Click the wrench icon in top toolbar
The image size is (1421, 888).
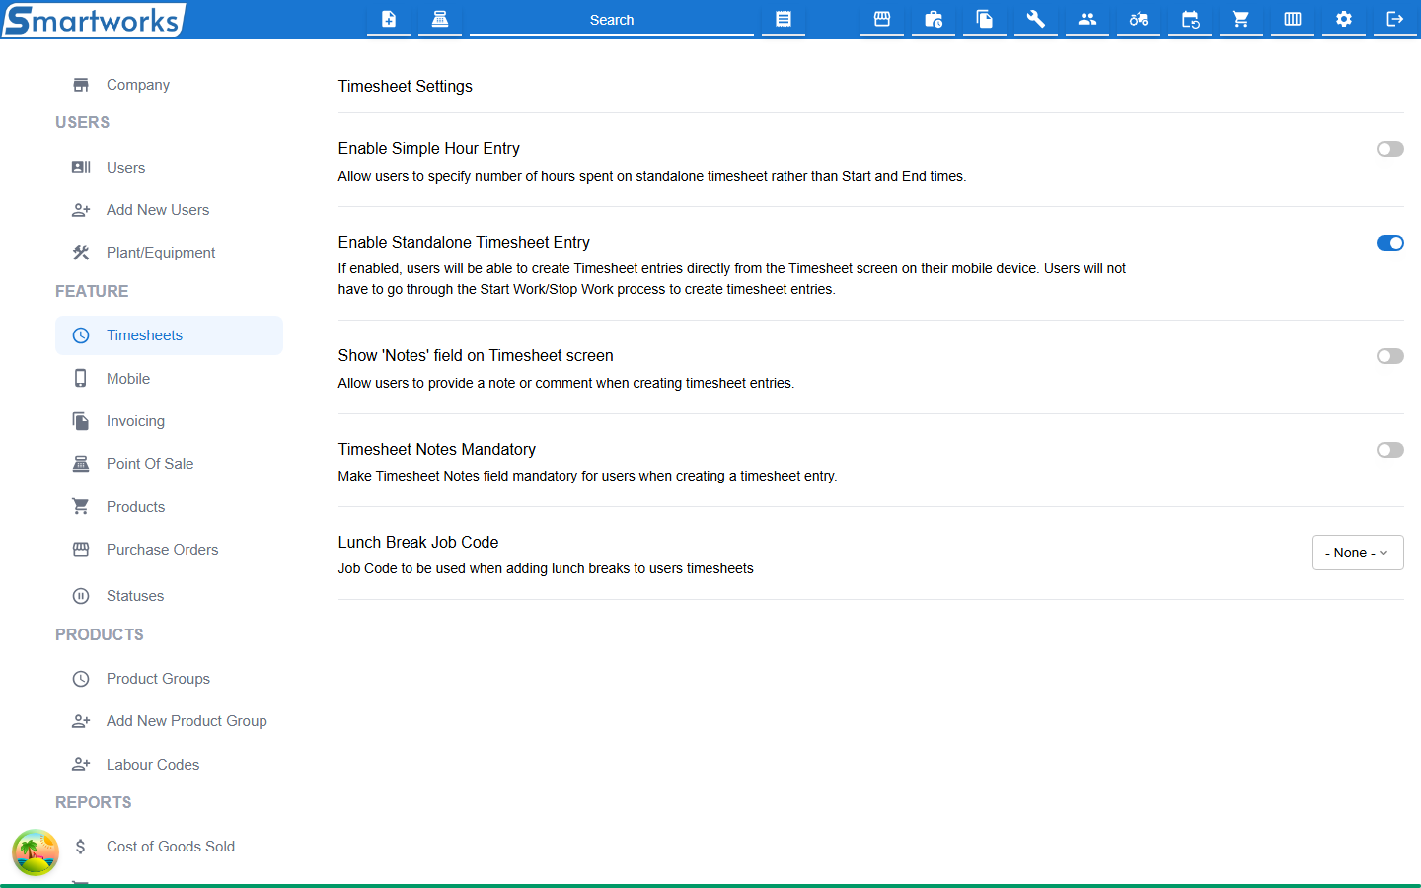[x=1036, y=19]
